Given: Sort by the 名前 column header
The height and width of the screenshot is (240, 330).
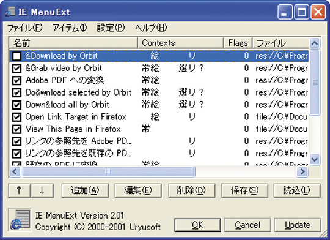Looking at the screenshot, I should [73, 43].
